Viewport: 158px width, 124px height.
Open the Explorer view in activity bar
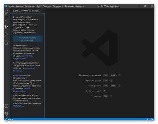[6, 12]
